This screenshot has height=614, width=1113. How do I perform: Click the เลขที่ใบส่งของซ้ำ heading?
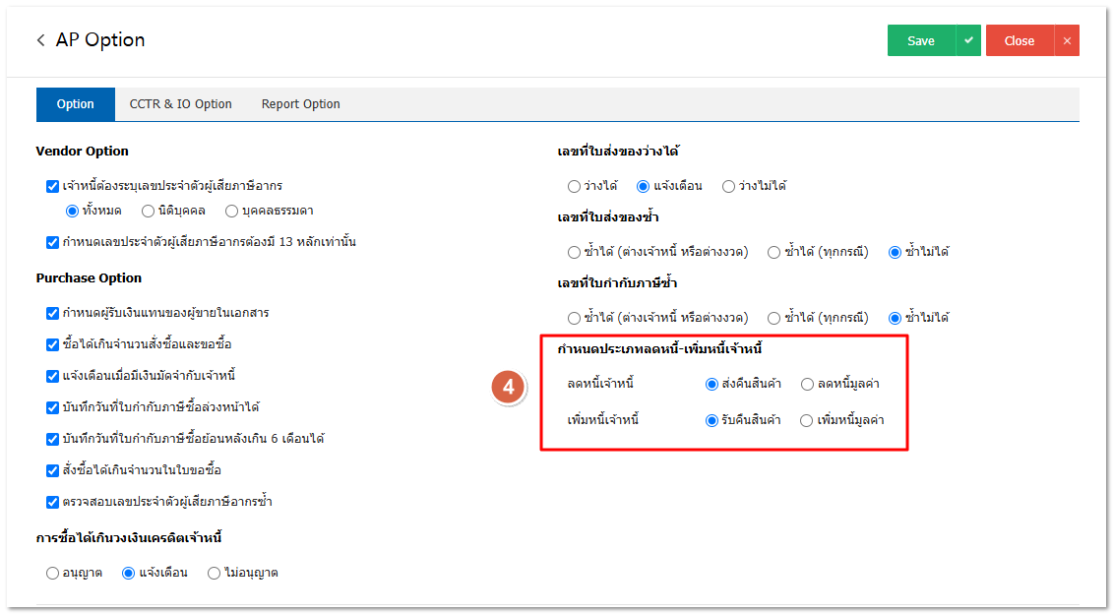(x=607, y=216)
